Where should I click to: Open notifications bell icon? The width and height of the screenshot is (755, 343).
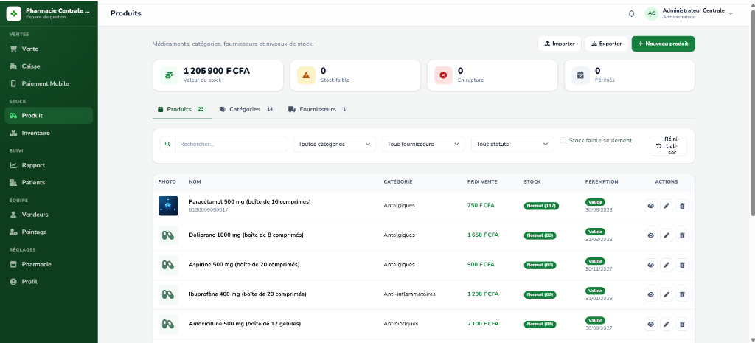click(x=631, y=13)
